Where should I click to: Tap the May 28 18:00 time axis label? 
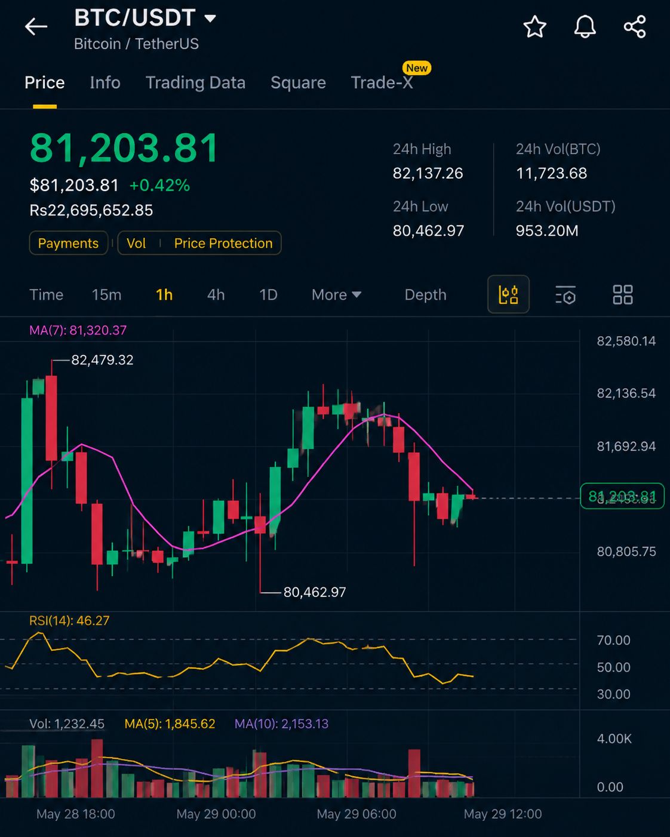76,814
